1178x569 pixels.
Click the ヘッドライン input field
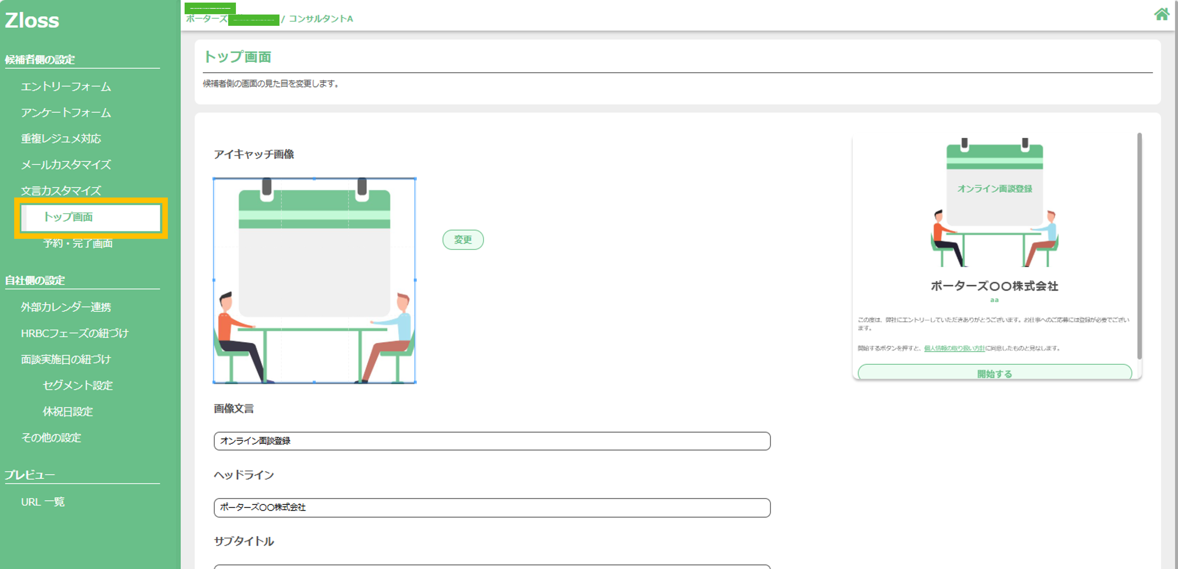[492, 507]
